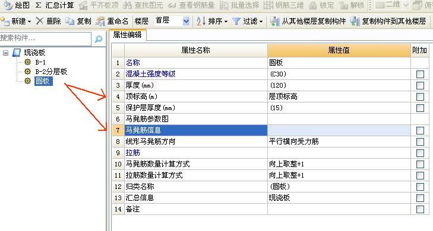Click the gear icon beside B-2分层板
Image resolution: width=433 pixels, height=231 pixels.
click(x=27, y=72)
